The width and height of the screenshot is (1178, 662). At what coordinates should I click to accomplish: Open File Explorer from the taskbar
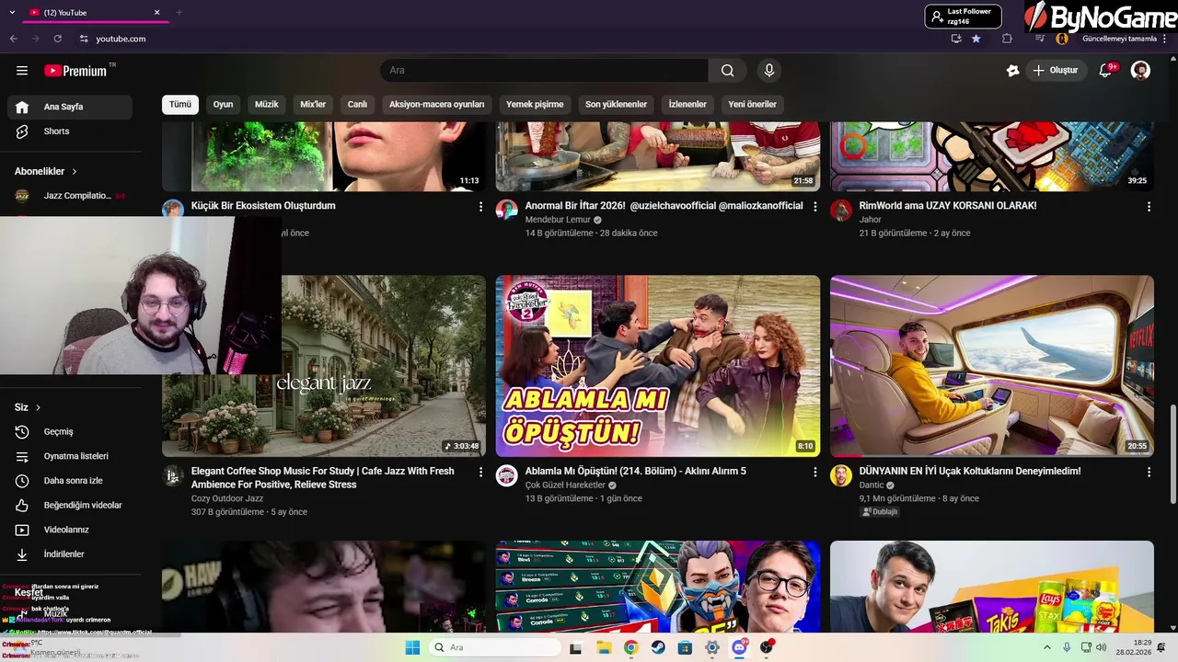click(604, 647)
